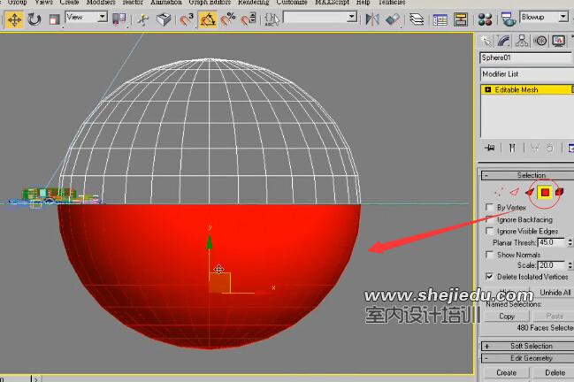Select Face sub-object level icon

pyautogui.click(x=530, y=192)
